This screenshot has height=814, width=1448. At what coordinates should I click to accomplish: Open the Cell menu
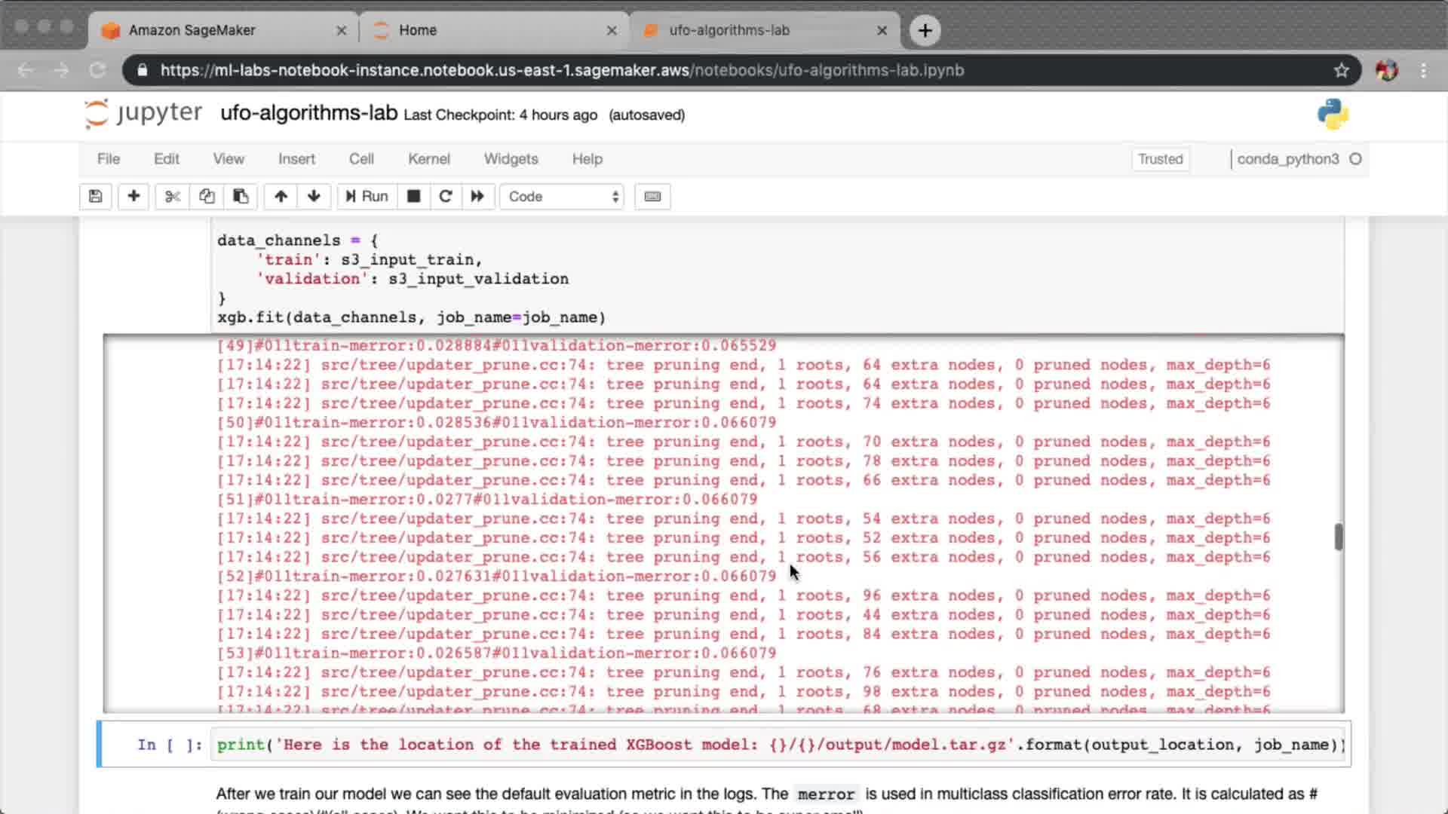[361, 159]
